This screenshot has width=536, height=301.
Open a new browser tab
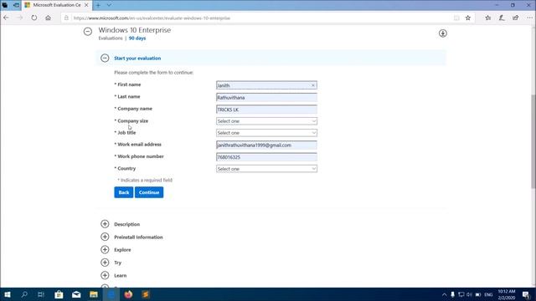click(x=98, y=5)
